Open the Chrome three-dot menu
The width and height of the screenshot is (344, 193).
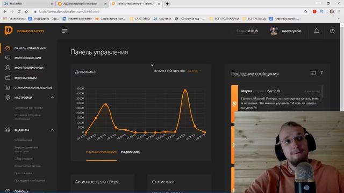pos(339,12)
